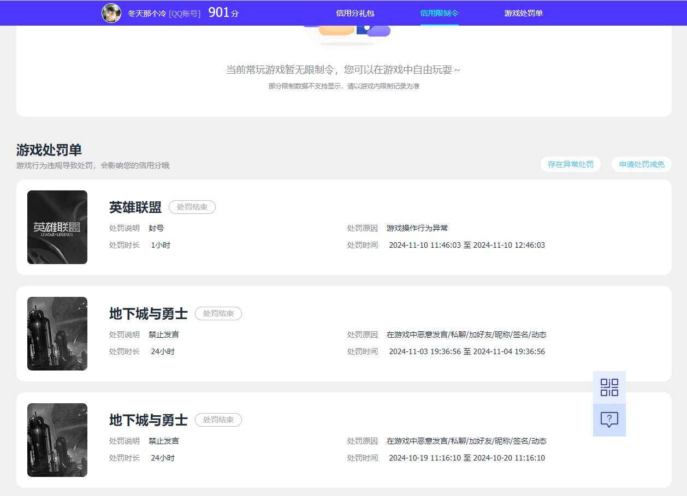Click the 地下城与勇士 title on the 2024-11-03 card
Viewport: 687px width, 496px height.
(x=149, y=314)
